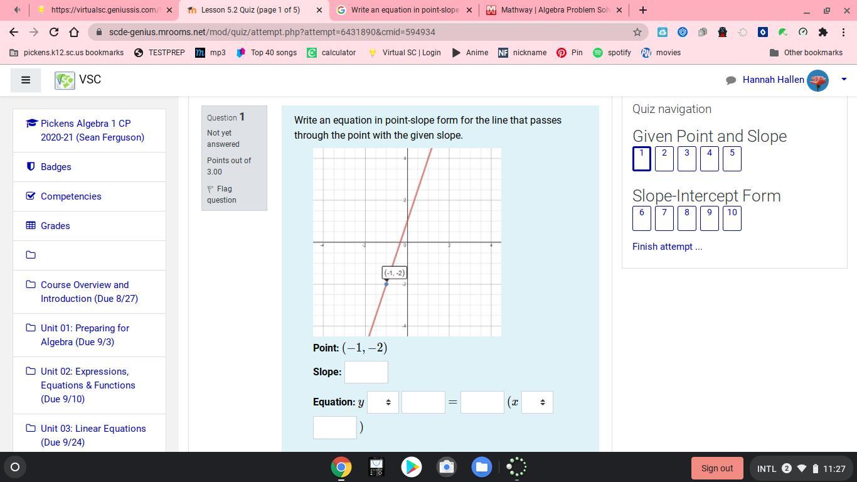
Task: Open the sign dropdown after x
Action: tap(537, 402)
